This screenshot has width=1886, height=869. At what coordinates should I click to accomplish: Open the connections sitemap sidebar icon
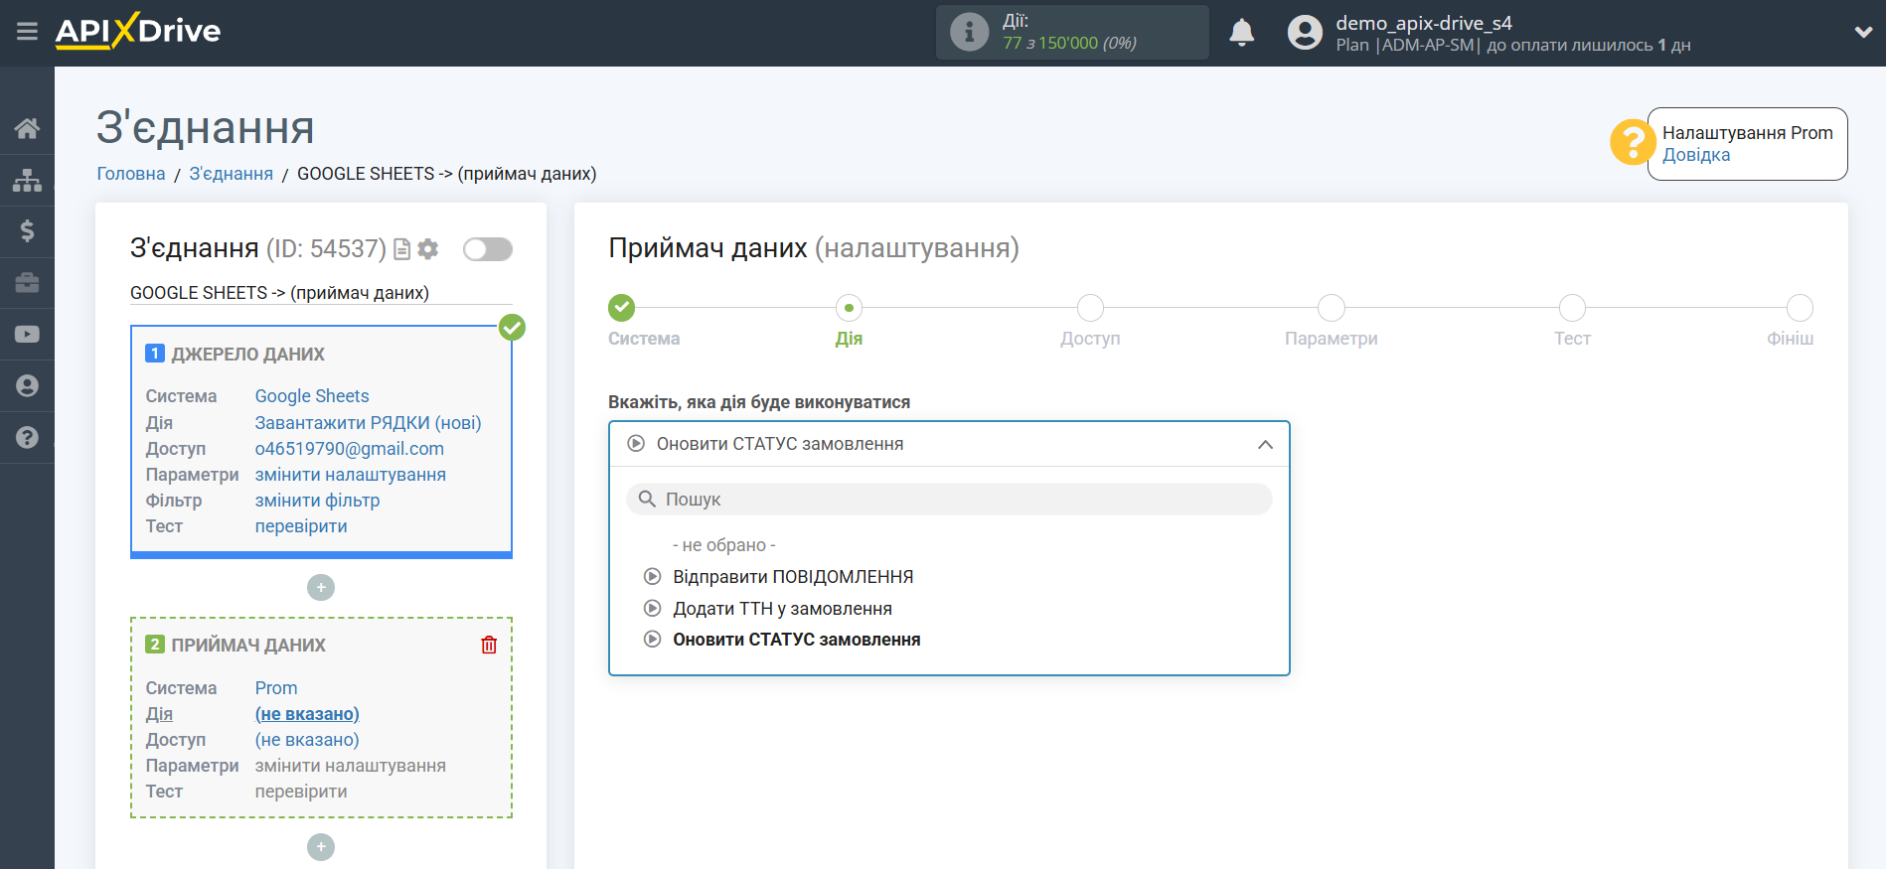[27, 180]
